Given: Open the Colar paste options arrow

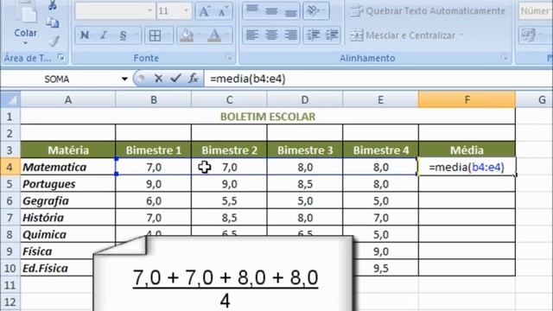Looking at the screenshot, I should 25,43.
